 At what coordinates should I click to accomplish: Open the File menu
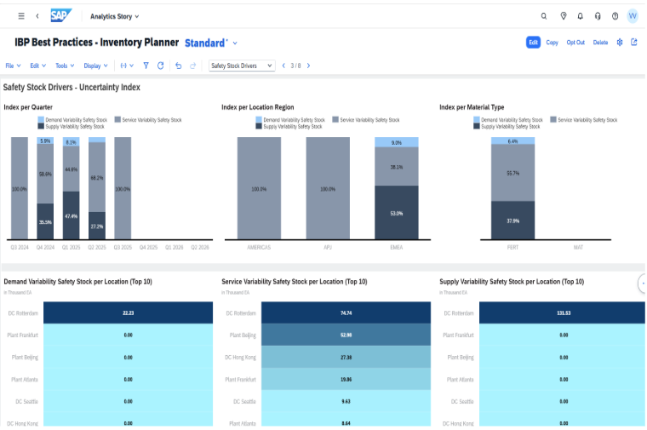point(13,66)
